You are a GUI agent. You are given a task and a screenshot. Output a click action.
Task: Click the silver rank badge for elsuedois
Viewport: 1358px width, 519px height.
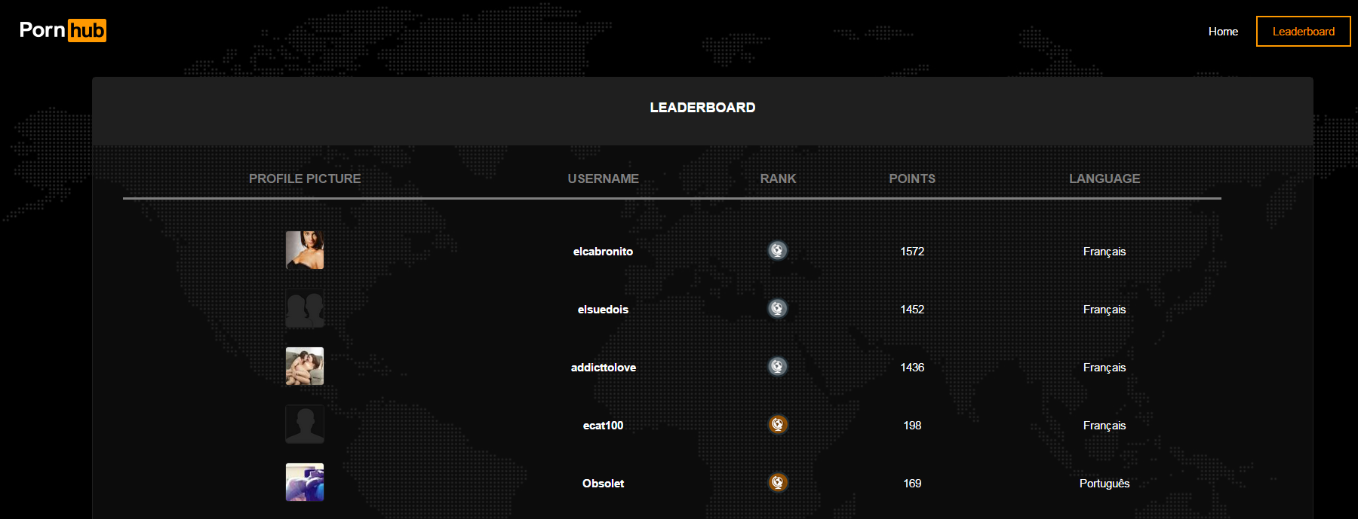click(778, 308)
